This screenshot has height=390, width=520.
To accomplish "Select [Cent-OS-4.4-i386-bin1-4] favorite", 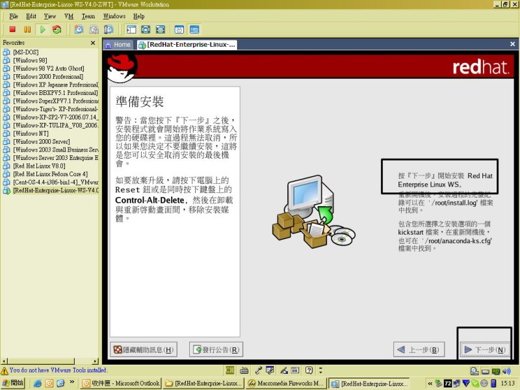I will [56, 182].
